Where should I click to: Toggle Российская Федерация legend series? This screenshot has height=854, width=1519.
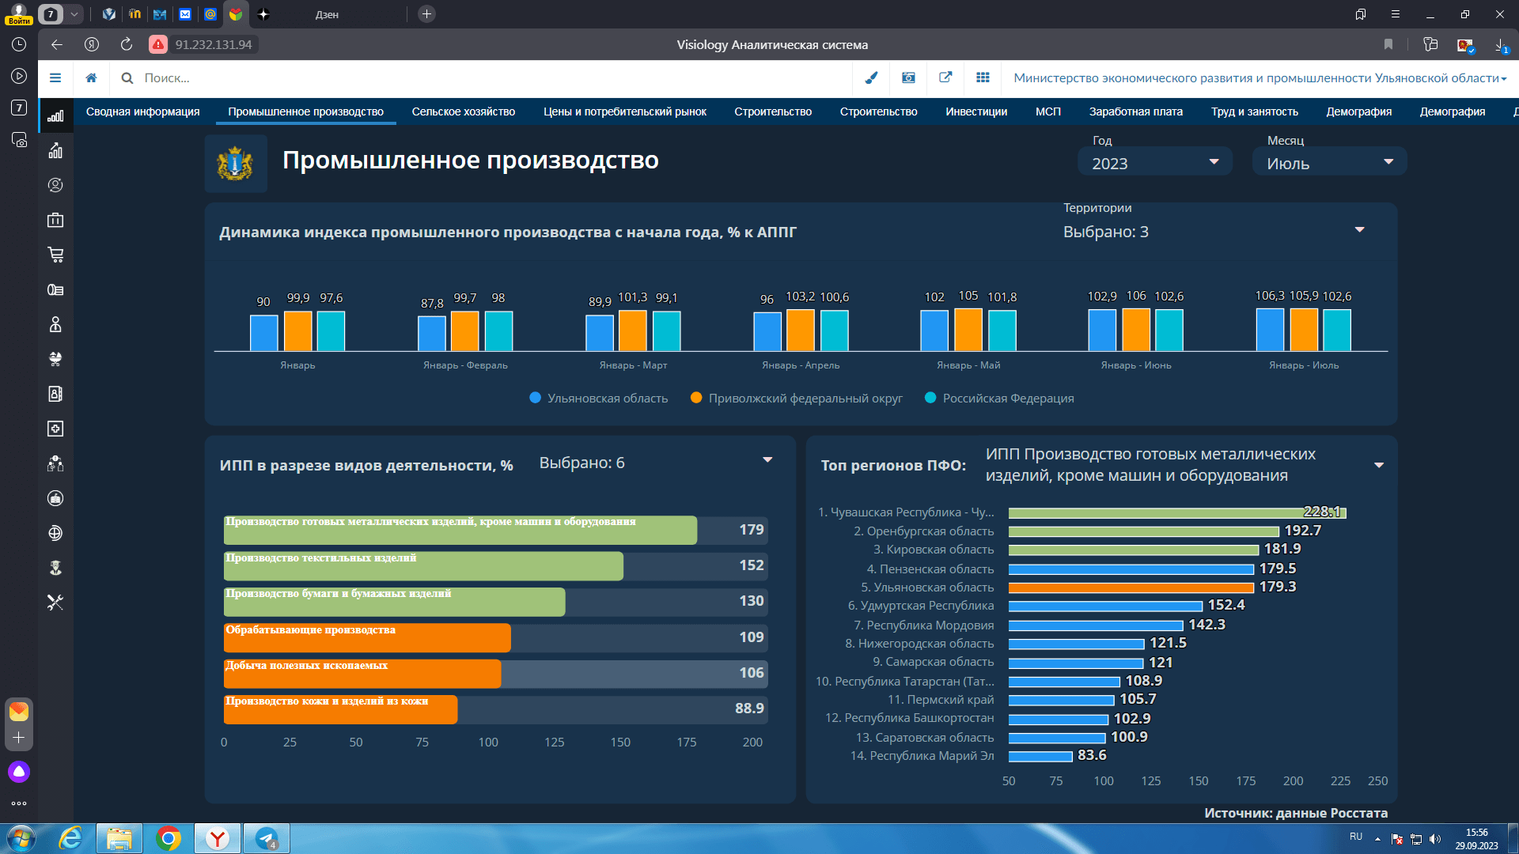pyautogui.click(x=999, y=399)
